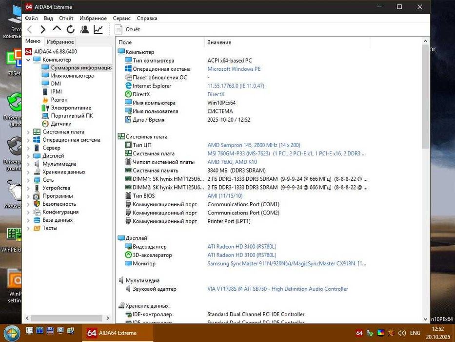Expand Операционная система tree node

tap(28, 140)
